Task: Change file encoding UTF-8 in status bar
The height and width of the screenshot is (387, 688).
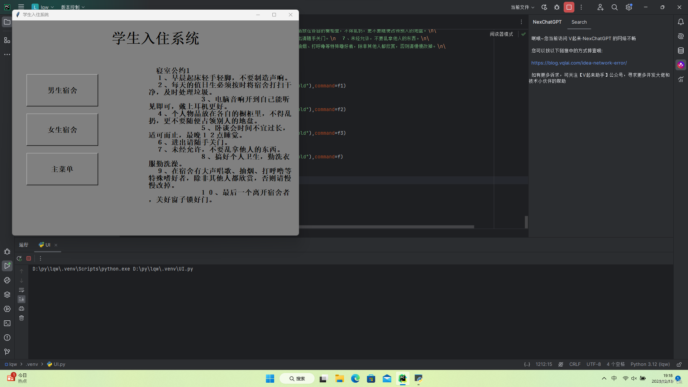Action: point(593,364)
